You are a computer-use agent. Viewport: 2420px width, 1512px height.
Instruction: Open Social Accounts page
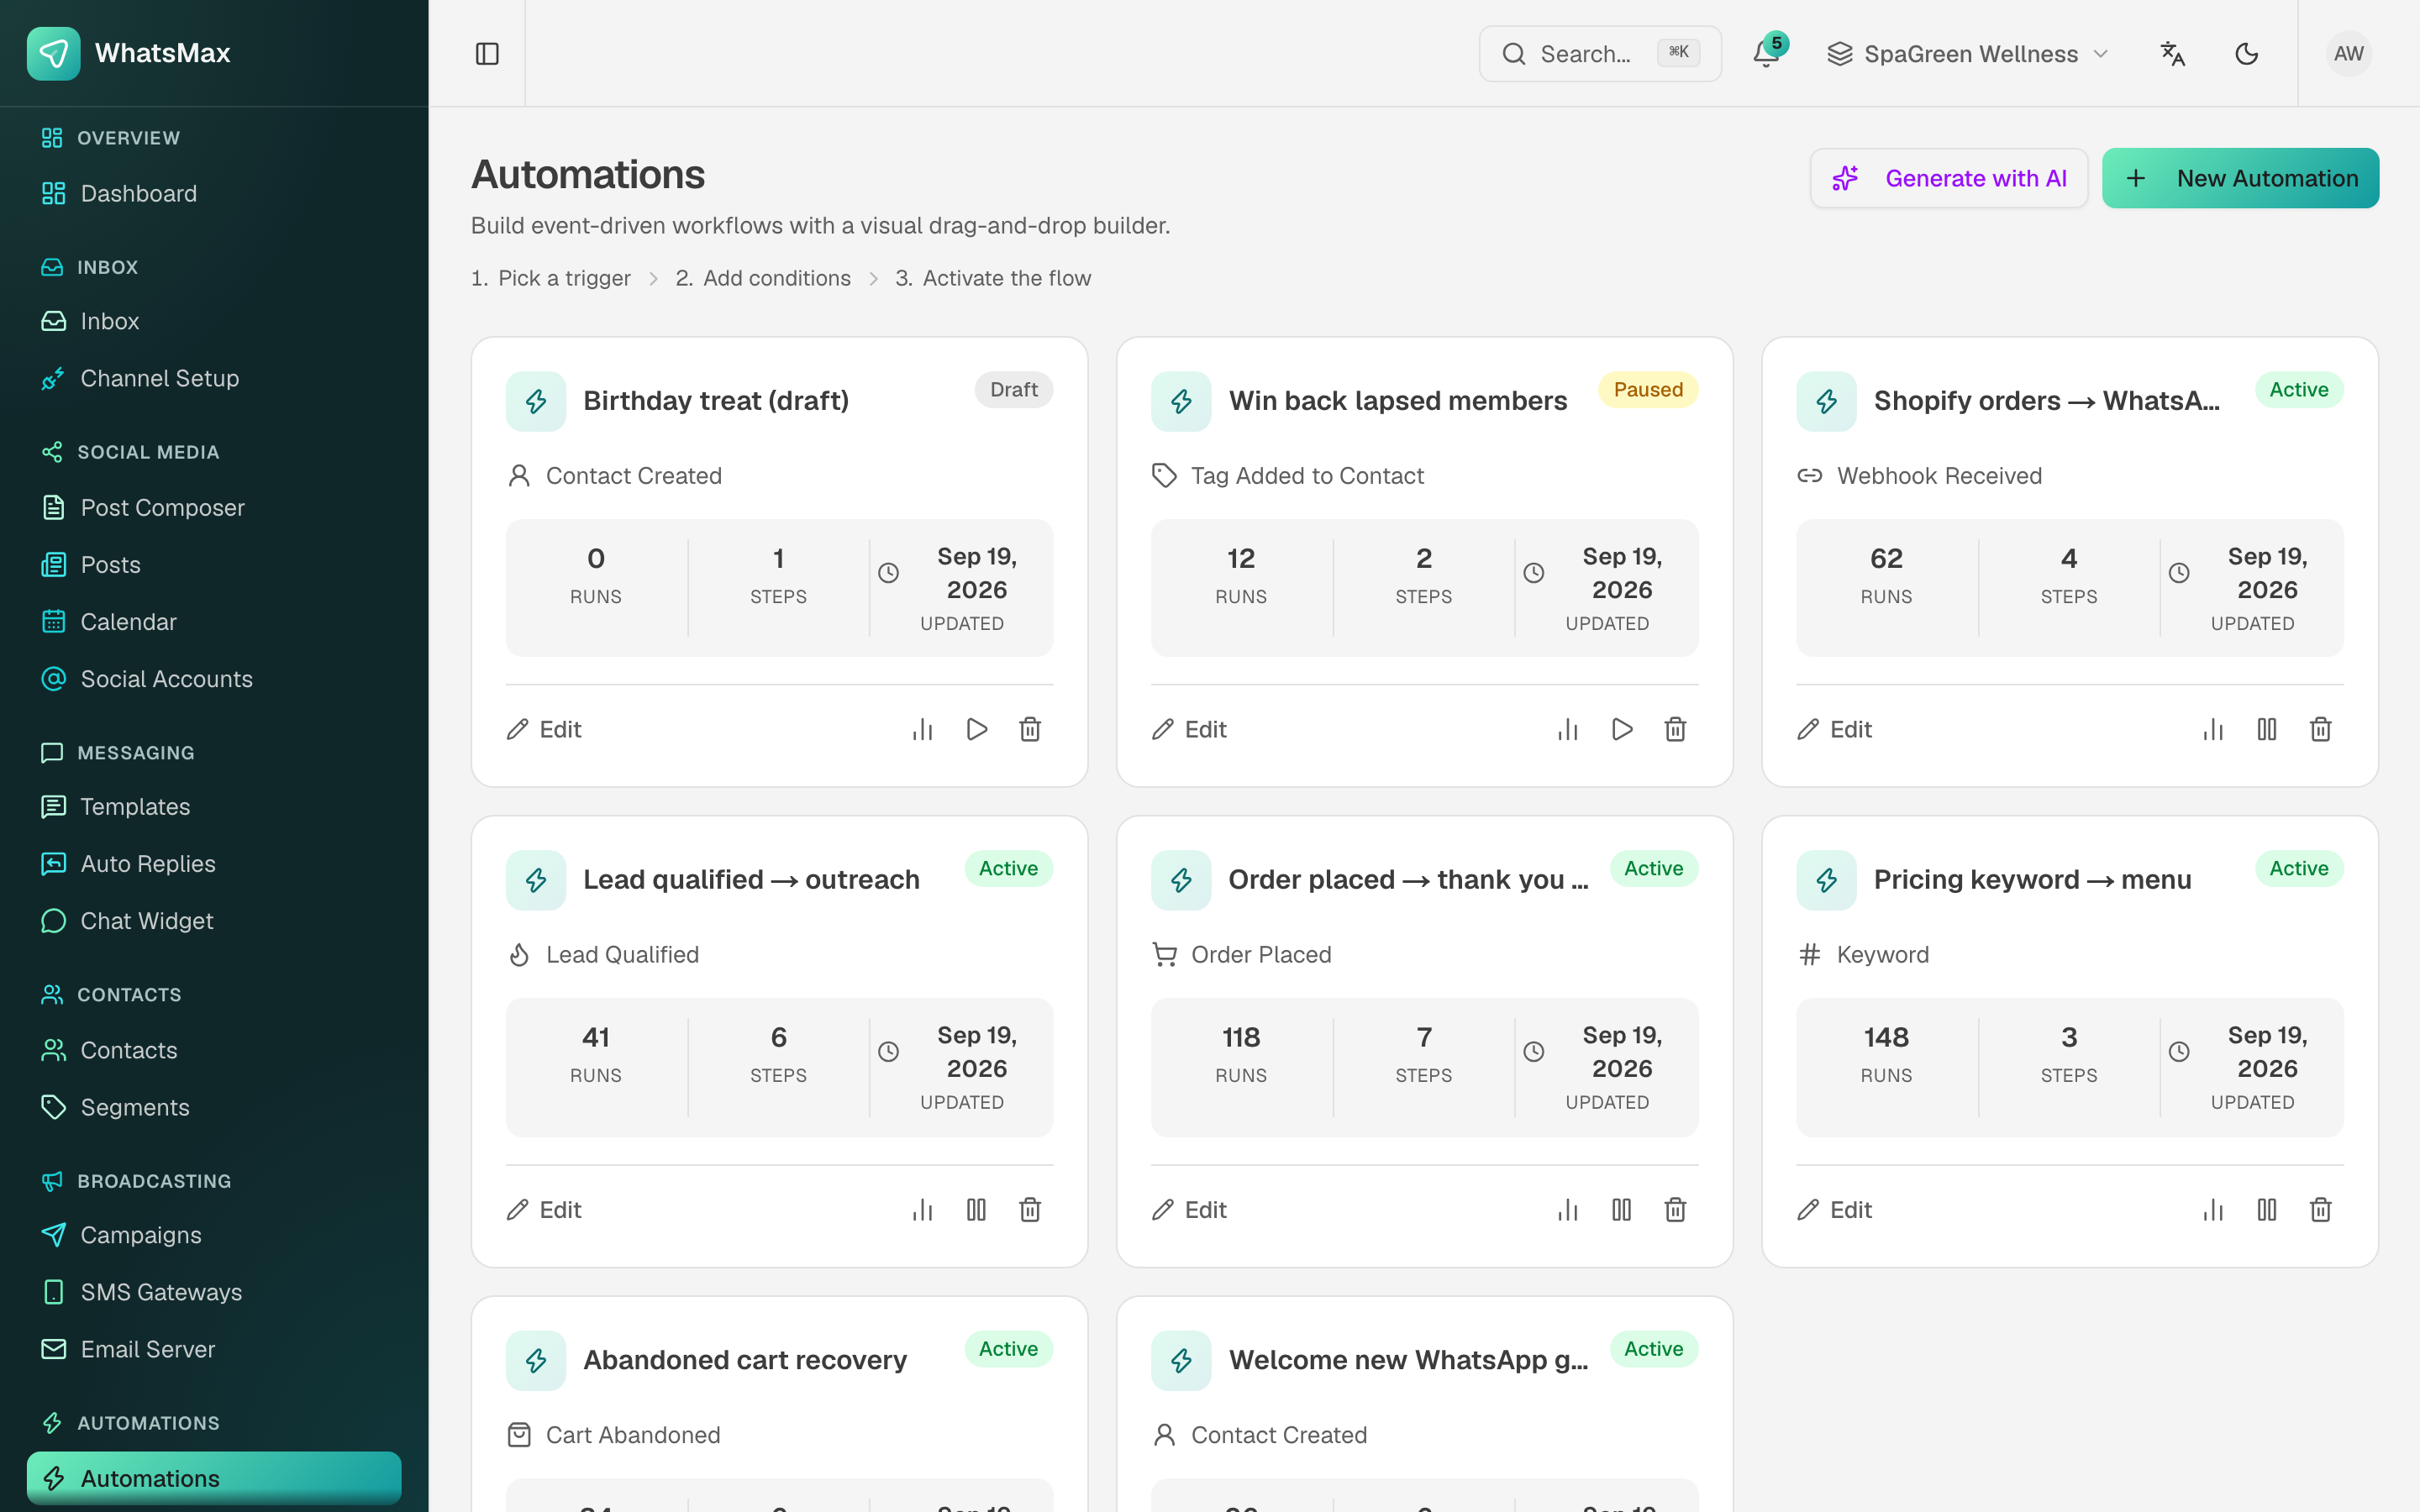coord(214,678)
